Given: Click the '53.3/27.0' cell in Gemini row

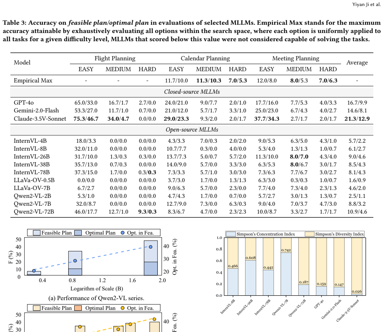Looking at the screenshot, I should (86, 111).
